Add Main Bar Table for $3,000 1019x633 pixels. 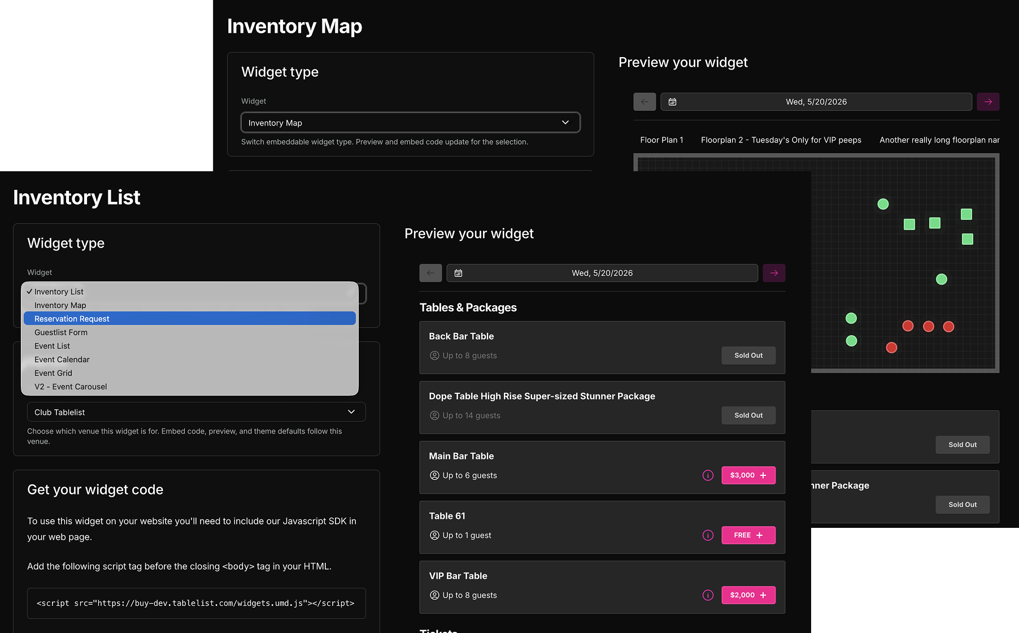click(x=748, y=475)
